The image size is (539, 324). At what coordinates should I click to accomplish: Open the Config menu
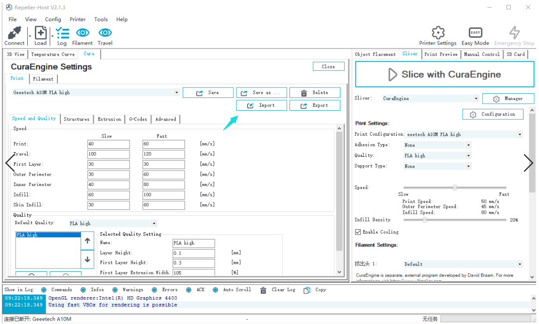tap(53, 19)
